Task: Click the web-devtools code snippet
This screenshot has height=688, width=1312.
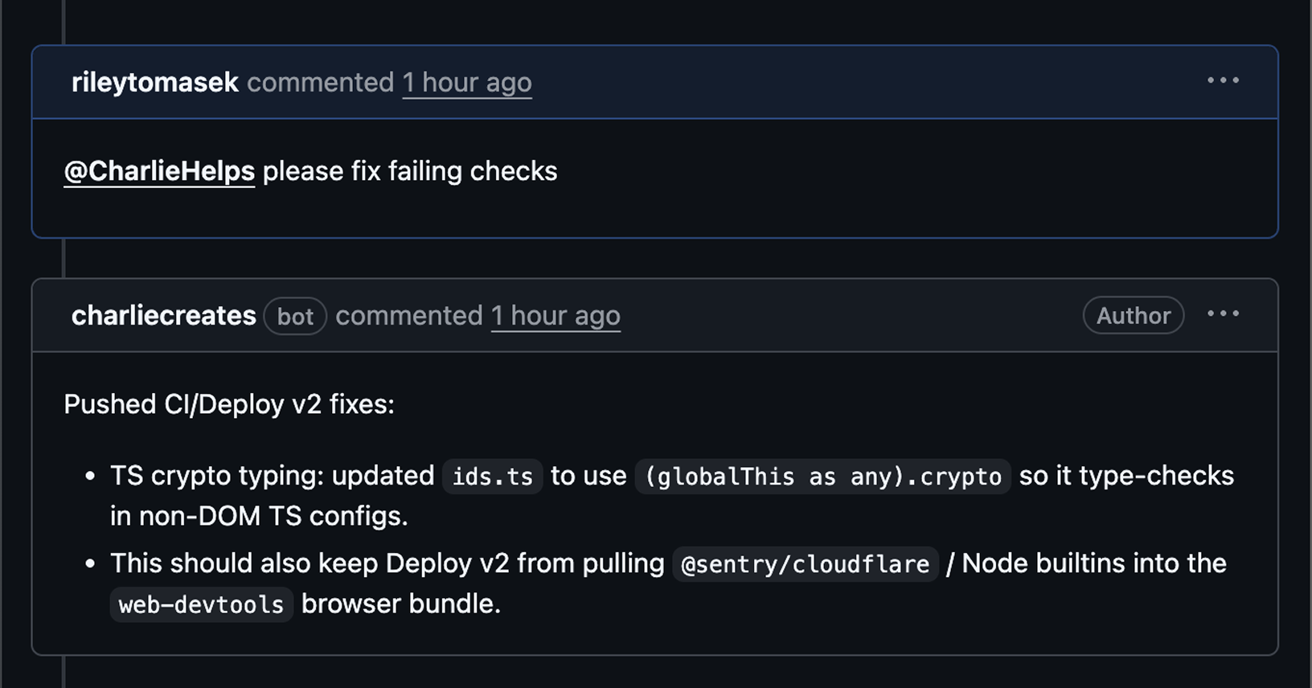Action: (x=201, y=604)
